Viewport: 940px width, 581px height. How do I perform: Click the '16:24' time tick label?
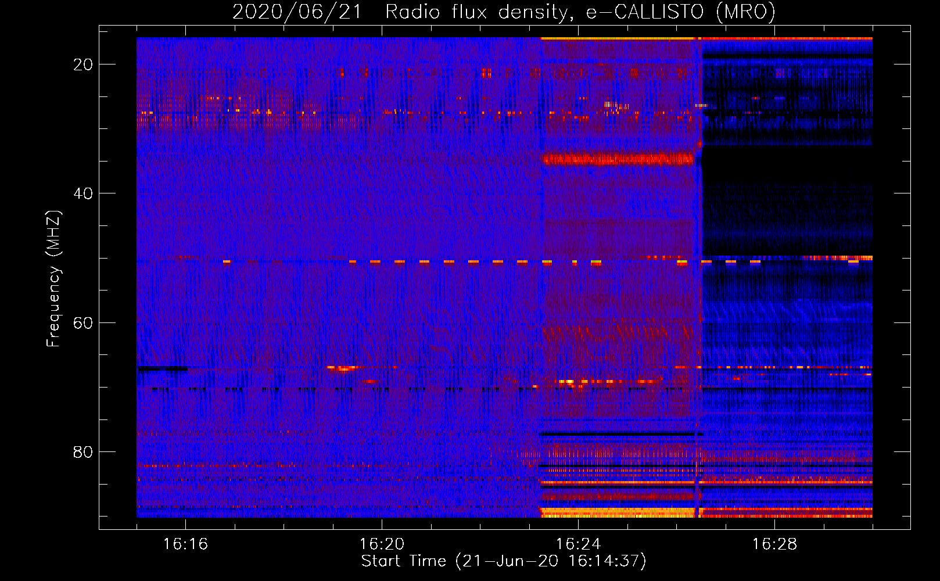(x=578, y=544)
